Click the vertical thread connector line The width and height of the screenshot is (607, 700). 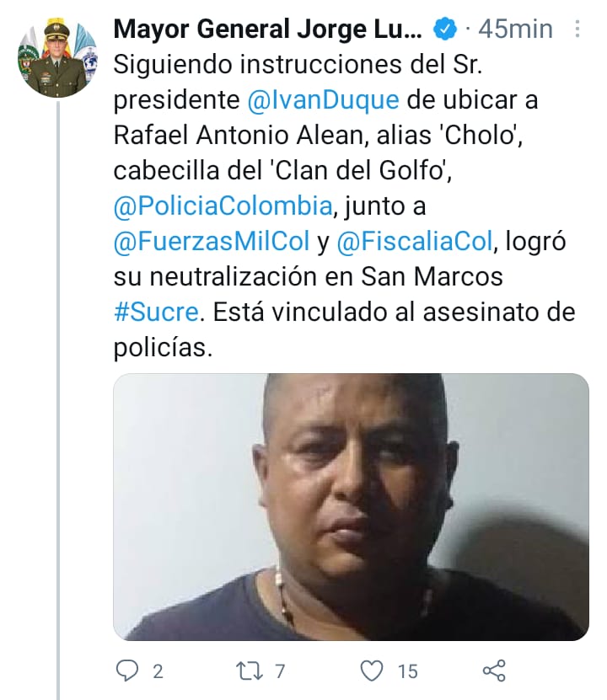pos(57,400)
